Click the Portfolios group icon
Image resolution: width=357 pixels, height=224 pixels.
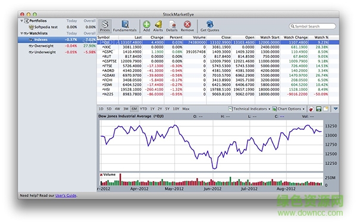pyautogui.click(x=26, y=21)
